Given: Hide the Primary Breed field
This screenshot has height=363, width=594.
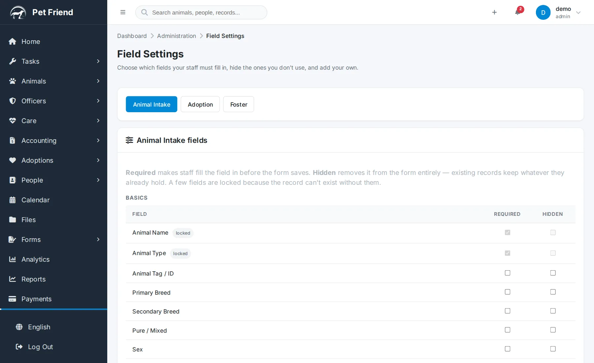Looking at the screenshot, I should click(553, 292).
